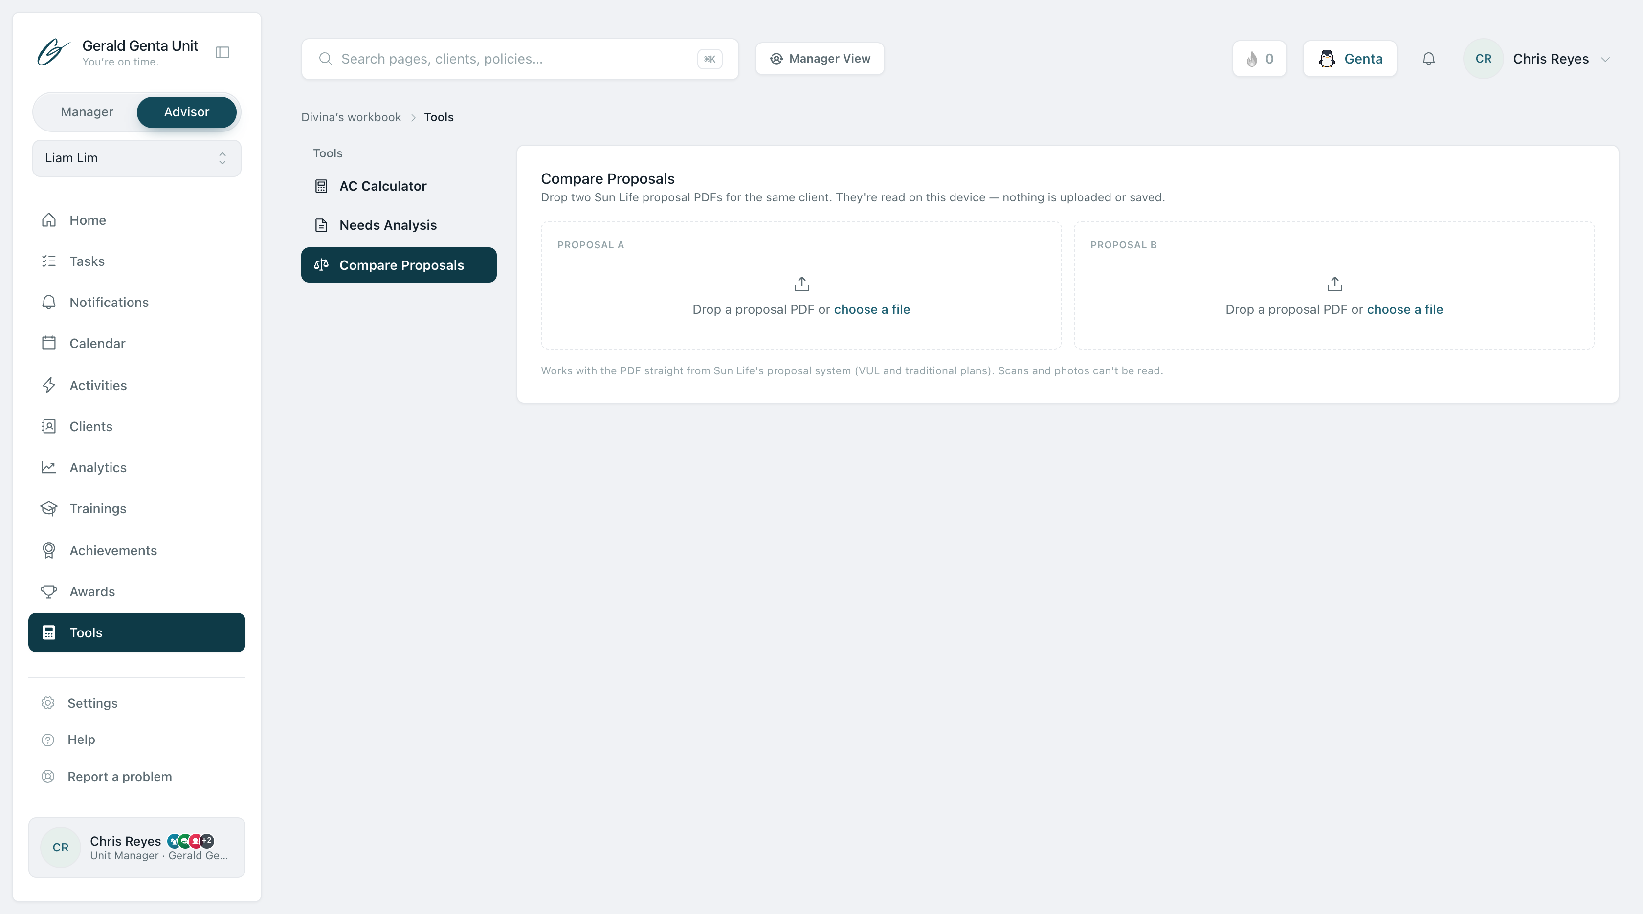Click the Clients contact icon
1643x914 pixels.
point(48,426)
